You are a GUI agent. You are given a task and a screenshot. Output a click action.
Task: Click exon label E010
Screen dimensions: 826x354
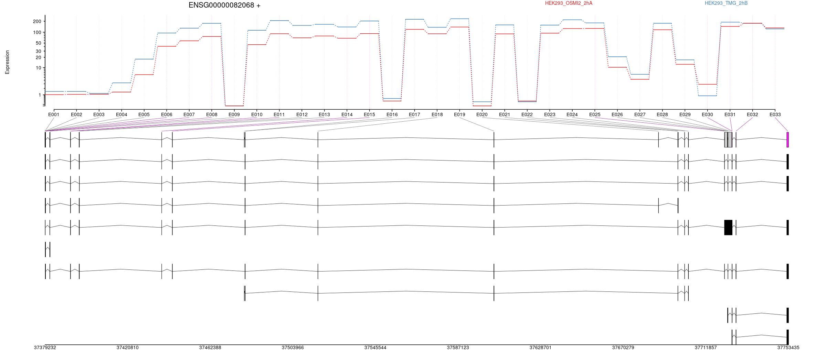click(x=257, y=114)
